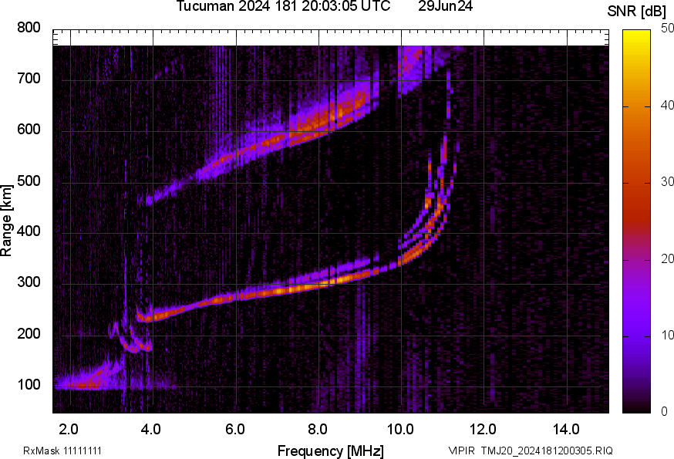Click the 'Frequency [MHz]' axis label
The width and height of the screenshot is (674, 459).
(x=331, y=451)
